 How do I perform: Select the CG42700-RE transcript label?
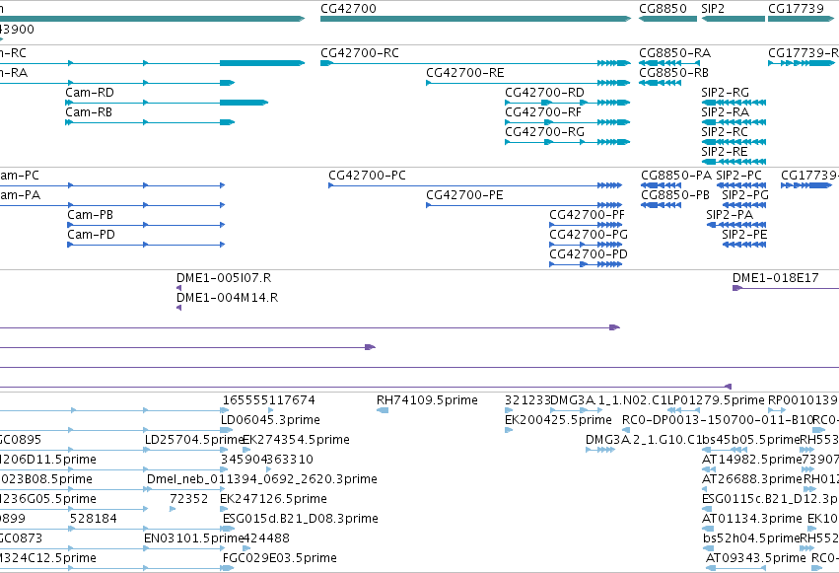point(465,73)
